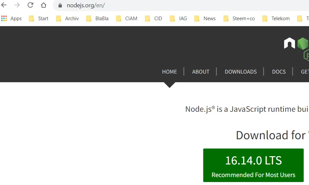Go to the HOME nav item

169,72
